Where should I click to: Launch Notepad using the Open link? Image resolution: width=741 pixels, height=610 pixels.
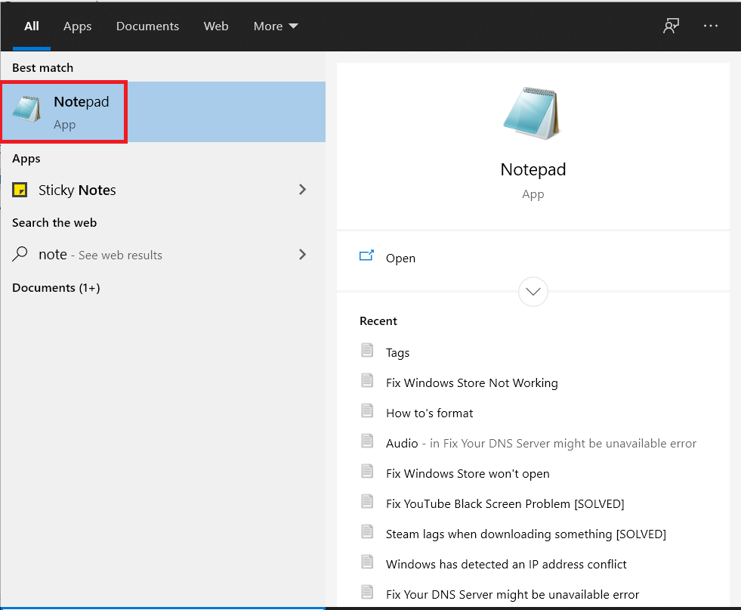coord(400,258)
